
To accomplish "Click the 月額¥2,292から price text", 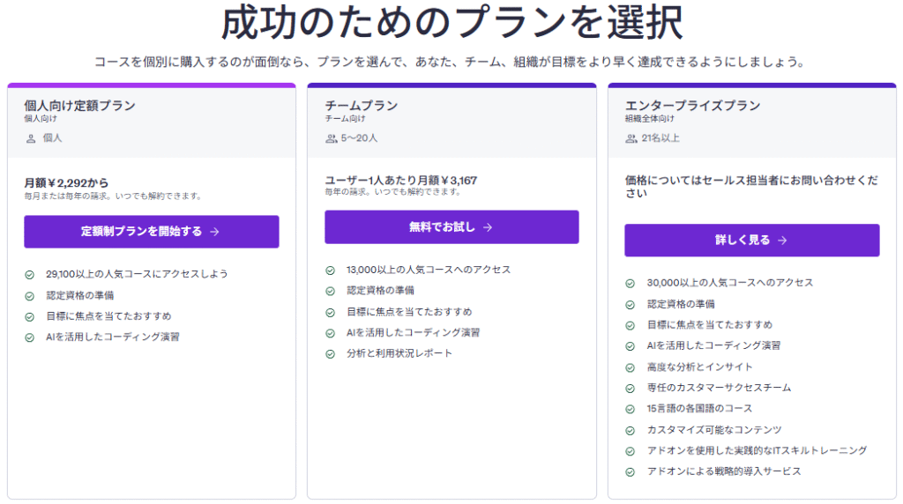I will [x=66, y=182].
